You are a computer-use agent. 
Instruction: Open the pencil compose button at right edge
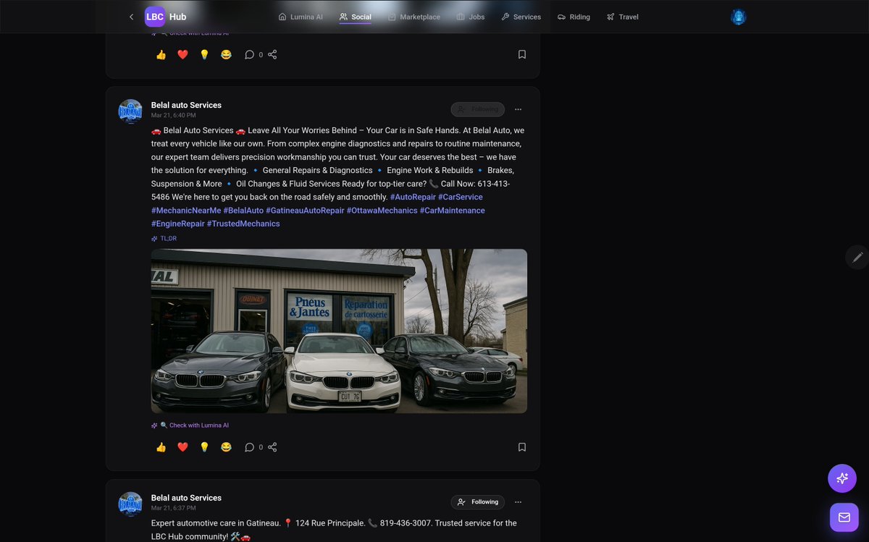click(x=857, y=257)
